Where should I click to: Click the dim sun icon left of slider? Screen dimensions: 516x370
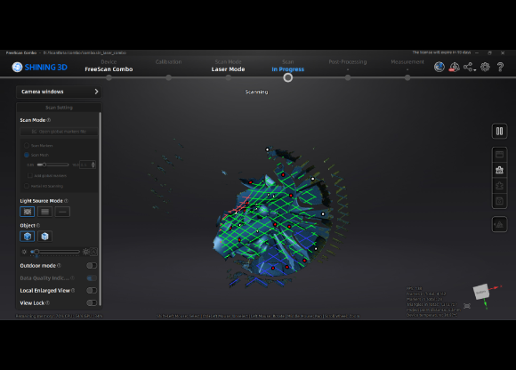coord(24,252)
